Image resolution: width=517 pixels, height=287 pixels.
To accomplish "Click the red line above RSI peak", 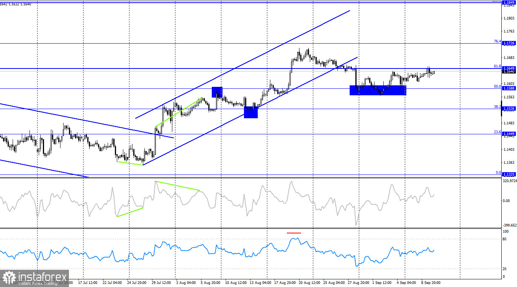I will [294, 233].
